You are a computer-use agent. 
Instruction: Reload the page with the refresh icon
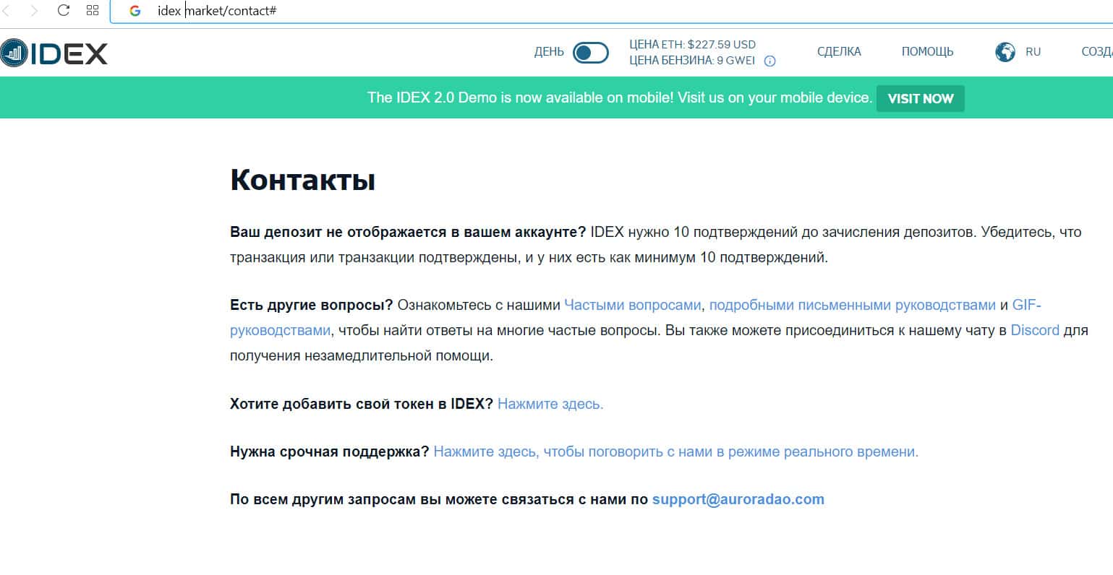(x=64, y=11)
